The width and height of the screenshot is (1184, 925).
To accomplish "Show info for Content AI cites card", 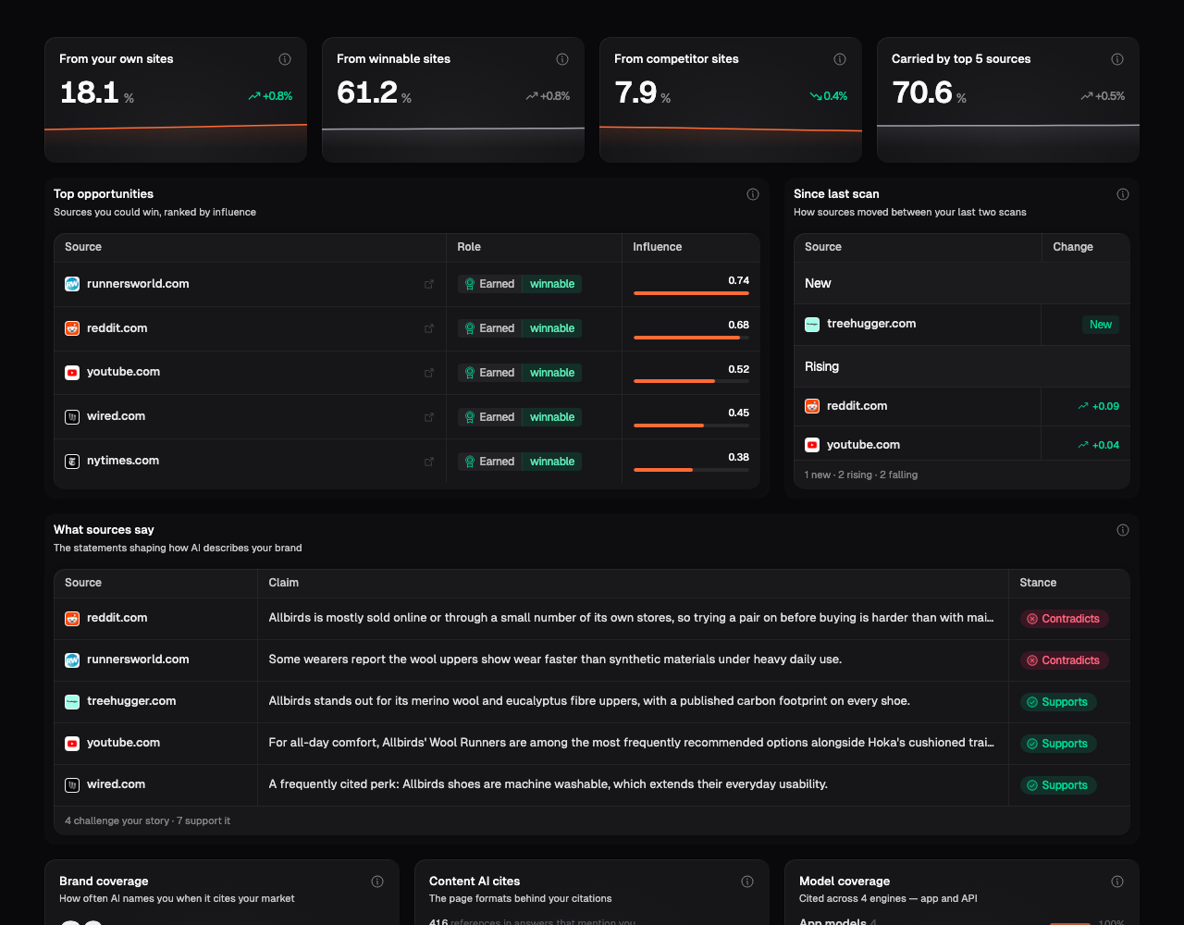I will 747,882.
